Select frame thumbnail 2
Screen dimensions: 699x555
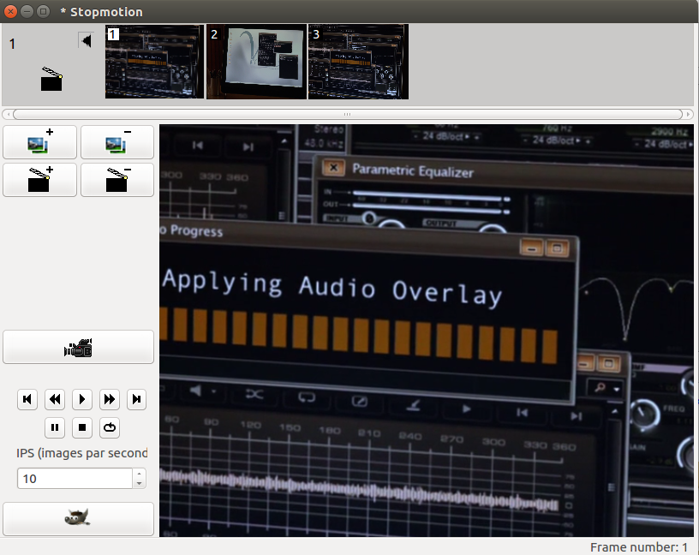point(256,62)
